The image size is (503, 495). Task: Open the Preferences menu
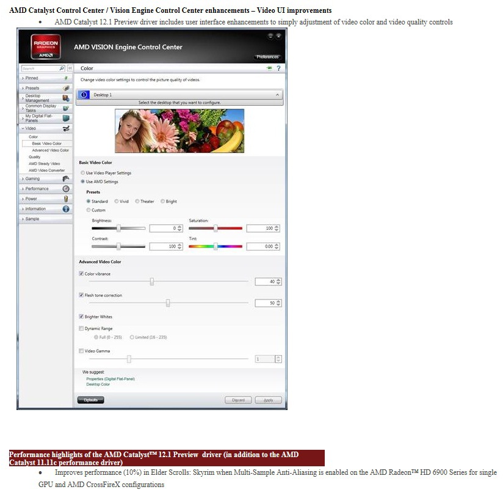pos(267,57)
